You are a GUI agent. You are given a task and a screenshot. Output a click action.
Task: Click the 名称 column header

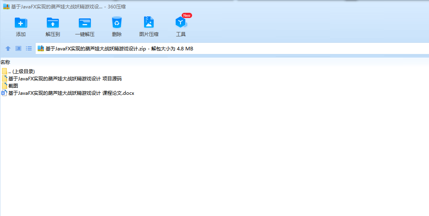5,62
